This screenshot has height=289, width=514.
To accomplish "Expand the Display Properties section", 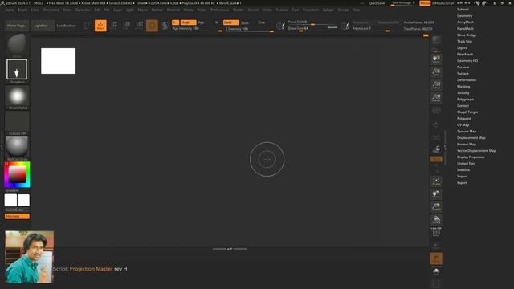I will tap(471, 157).
